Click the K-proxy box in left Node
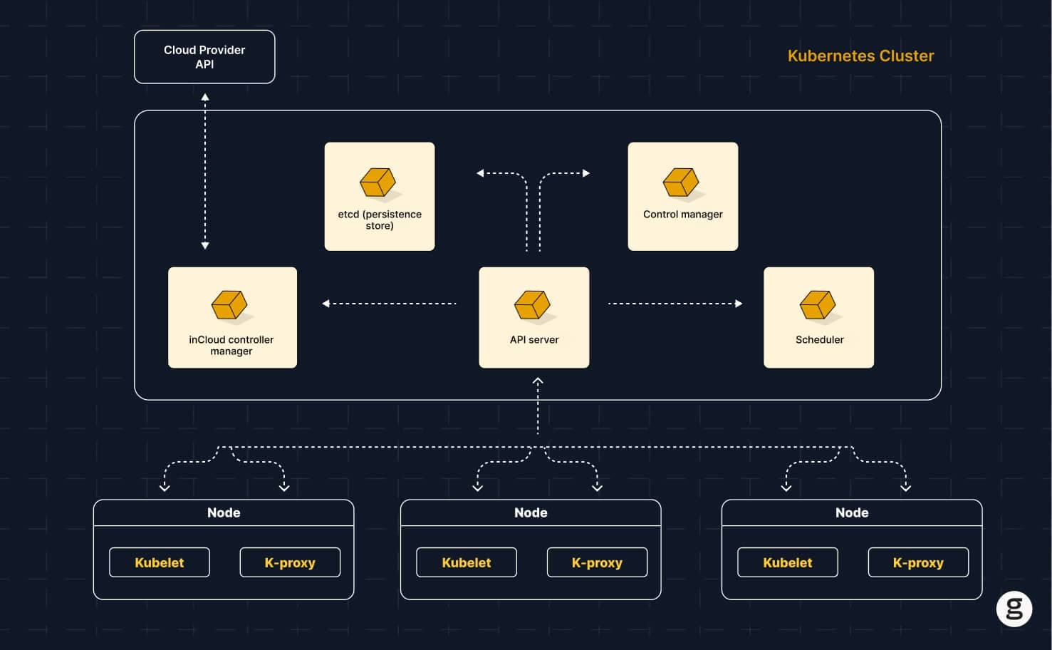The image size is (1052, 650). 290,562
